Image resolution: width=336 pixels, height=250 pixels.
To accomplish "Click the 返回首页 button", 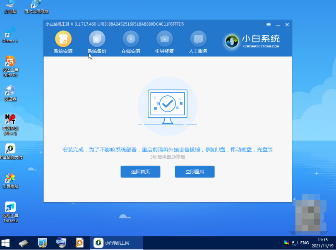I will (x=140, y=172).
